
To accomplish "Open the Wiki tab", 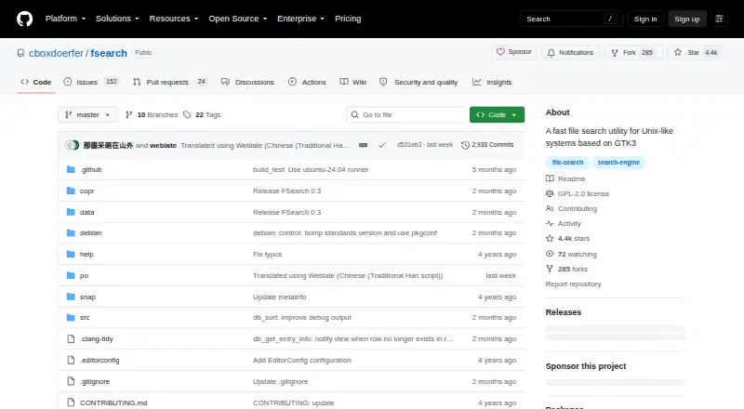I will coord(353,82).
